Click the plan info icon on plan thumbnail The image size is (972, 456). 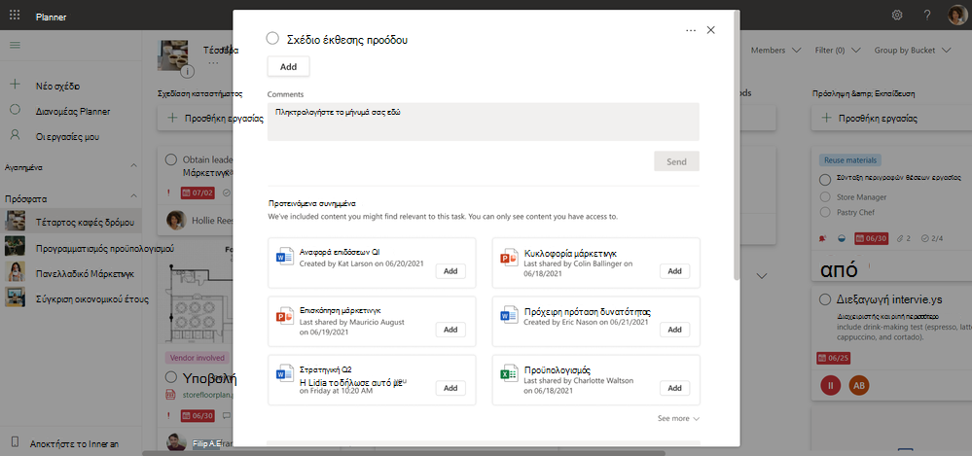click(187, 71)
